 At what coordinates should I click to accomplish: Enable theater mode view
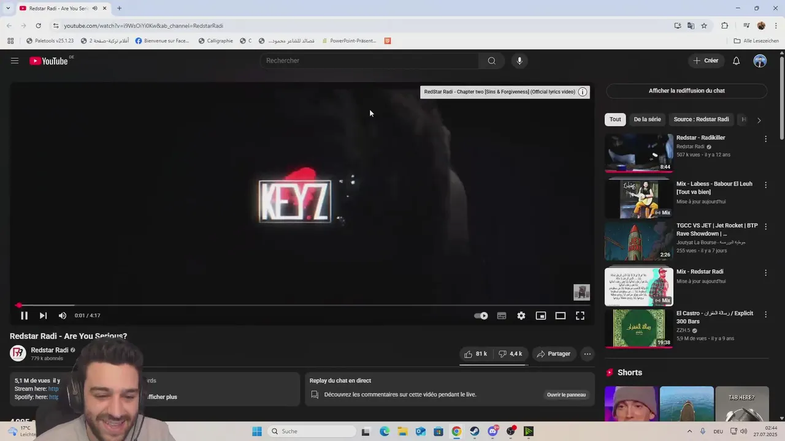[561, 315]
